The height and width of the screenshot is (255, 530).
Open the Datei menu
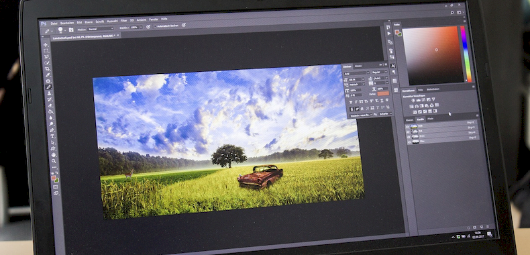(x=54, y=23)
